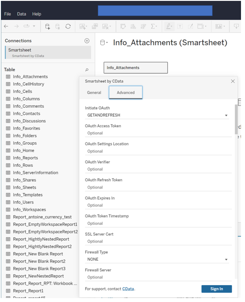Click the SSL Server Cert field
The width and height of the screenshot is (245, 302).
(158, 241)
